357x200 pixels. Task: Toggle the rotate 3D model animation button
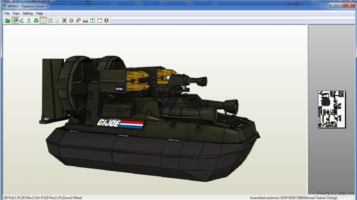pyautogui.click(x=15, y=20)
